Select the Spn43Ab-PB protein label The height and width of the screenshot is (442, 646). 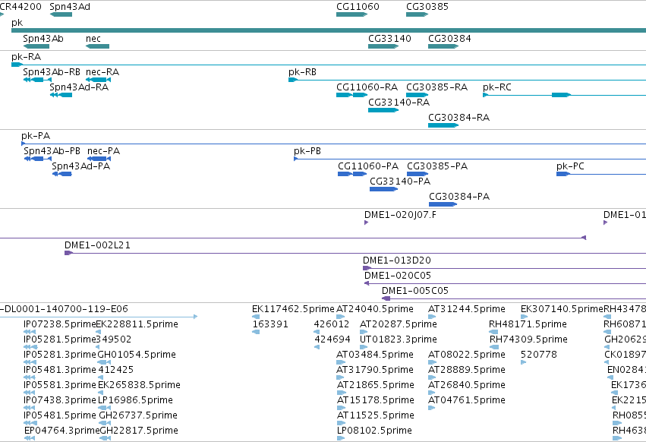tap(52, 151)
